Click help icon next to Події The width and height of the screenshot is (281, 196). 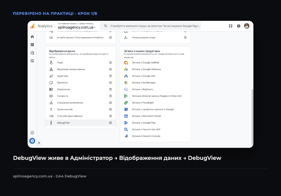[110, 62]
